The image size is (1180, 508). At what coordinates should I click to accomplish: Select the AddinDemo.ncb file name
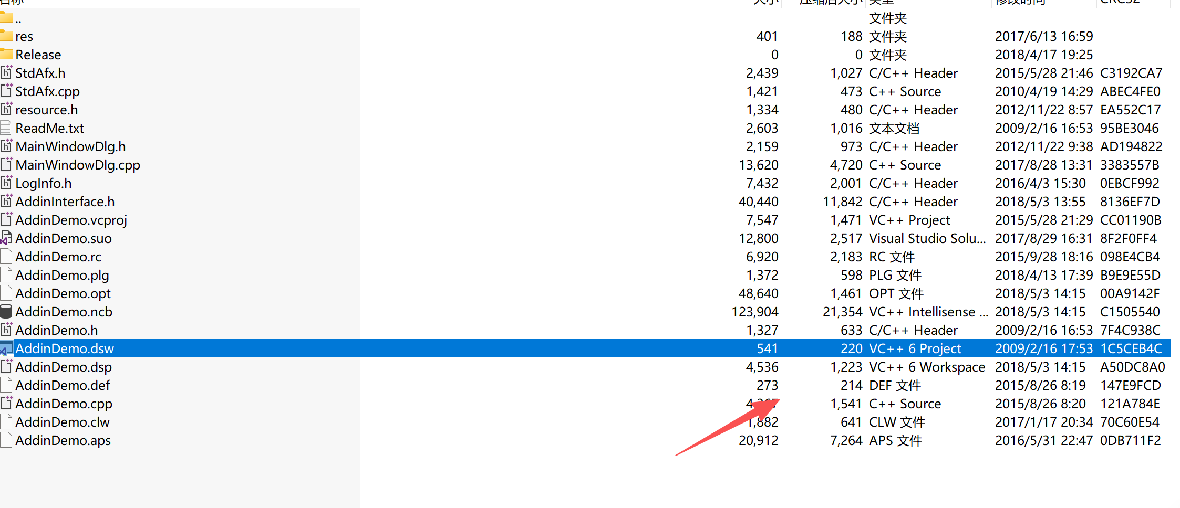64,312
